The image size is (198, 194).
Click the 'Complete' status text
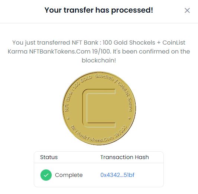[69, 175]
